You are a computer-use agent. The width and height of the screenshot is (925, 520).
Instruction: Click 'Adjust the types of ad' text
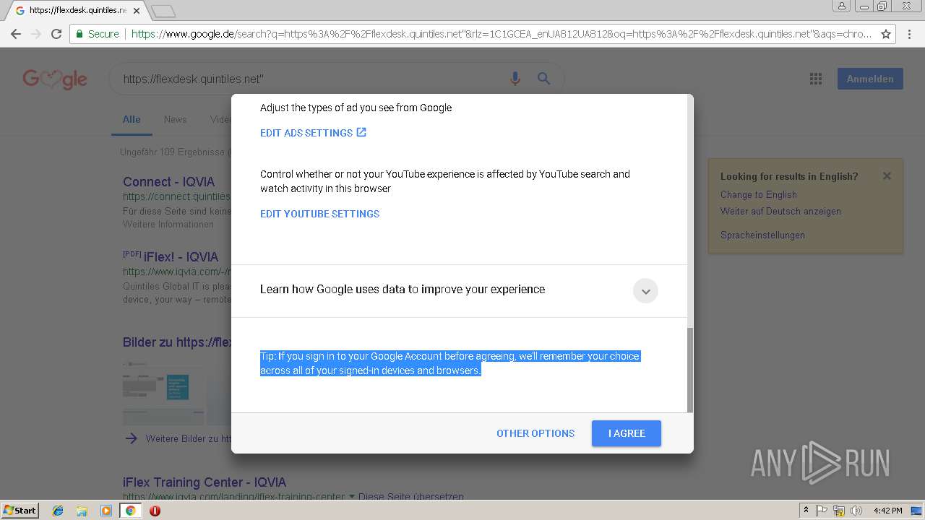click(x=356, y=108)
